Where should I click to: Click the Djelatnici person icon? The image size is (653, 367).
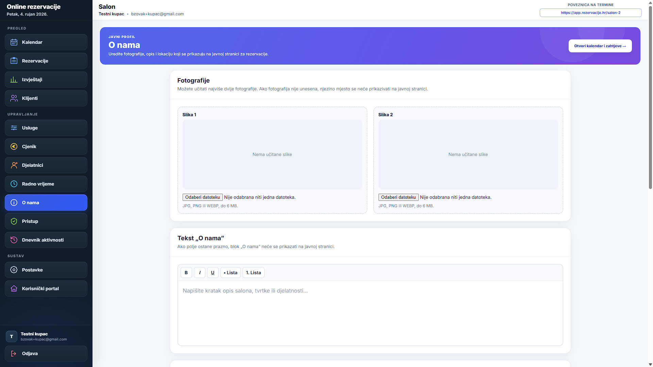(x=14, y=165)
